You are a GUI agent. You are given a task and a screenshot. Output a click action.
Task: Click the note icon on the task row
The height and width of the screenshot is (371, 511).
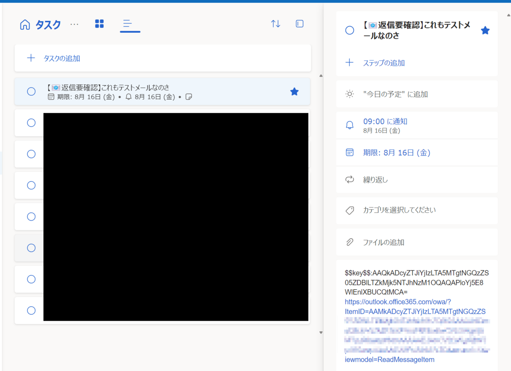189,97
